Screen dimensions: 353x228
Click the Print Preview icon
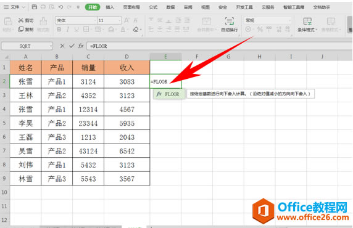[52, 7]
